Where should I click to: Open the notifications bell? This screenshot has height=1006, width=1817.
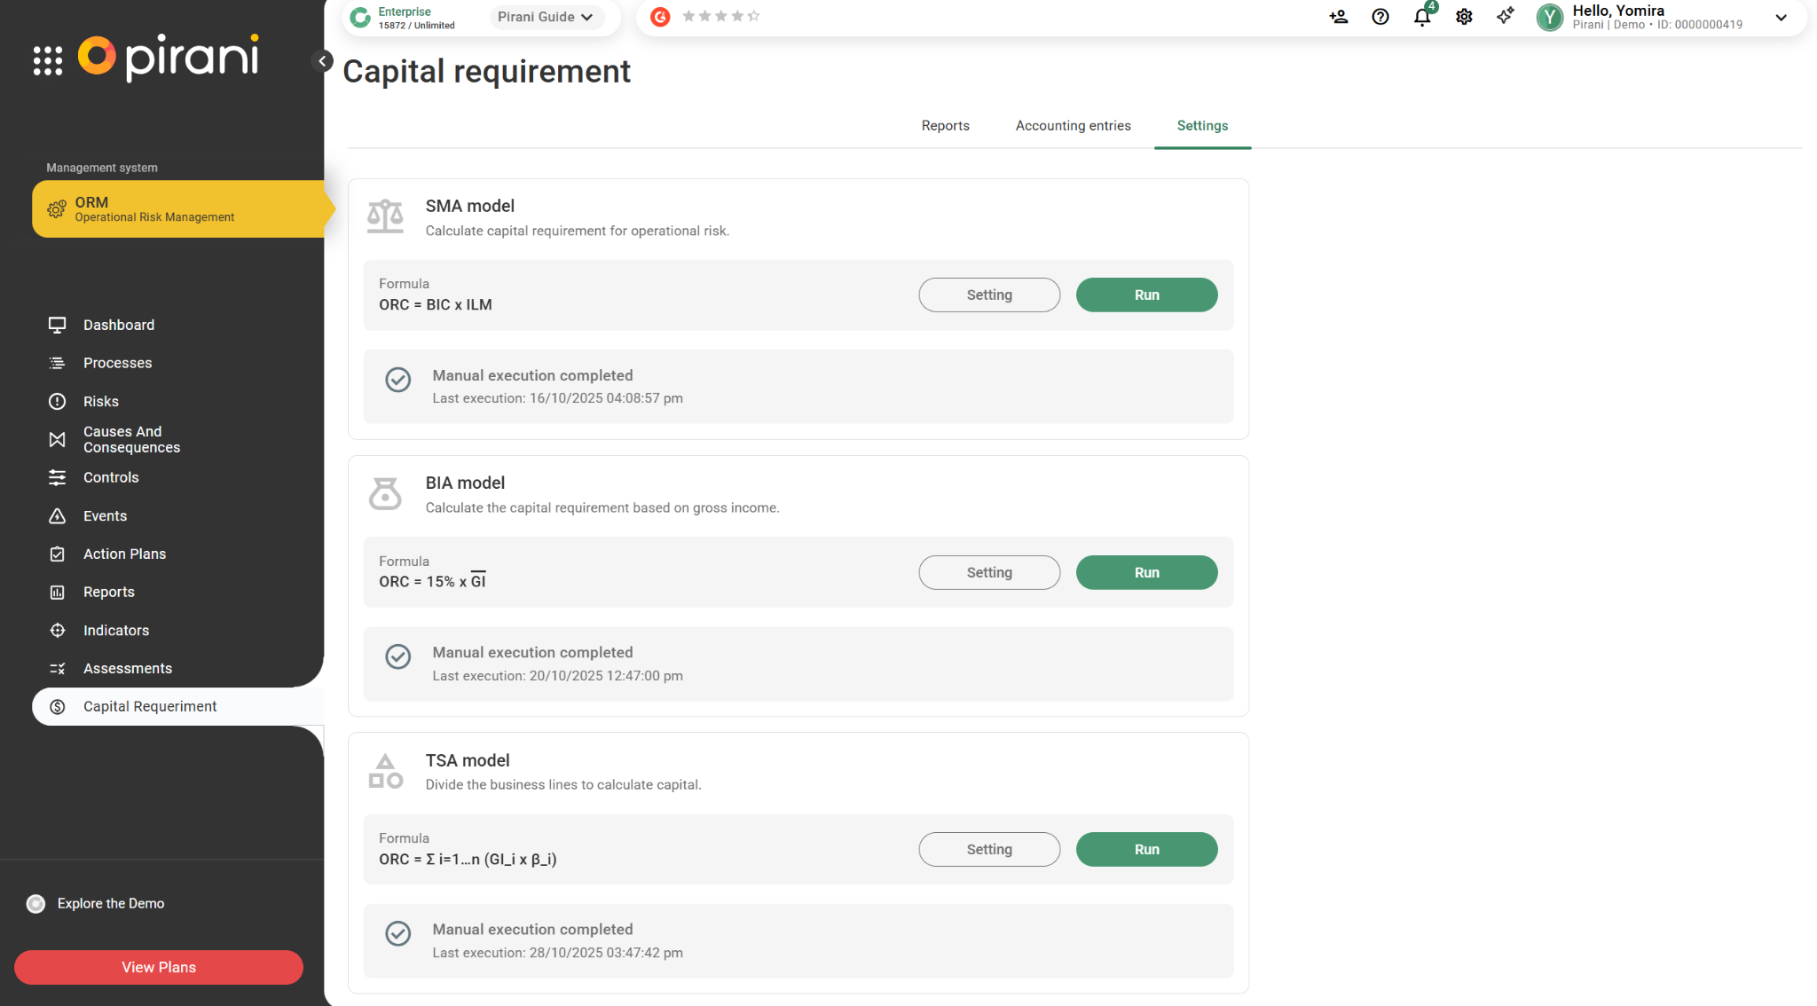(1422, 17)
